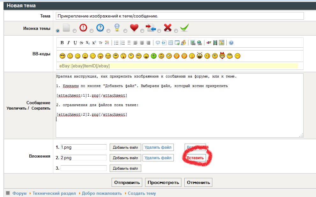The height and width of the screenshot is (197, 316).
Task: Insert the red devil smiley
Action: coord(222,56)
